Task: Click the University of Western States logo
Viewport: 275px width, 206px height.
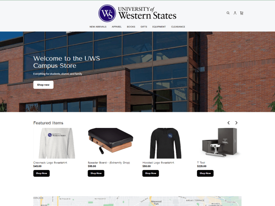Action: [x=137, y=13]
